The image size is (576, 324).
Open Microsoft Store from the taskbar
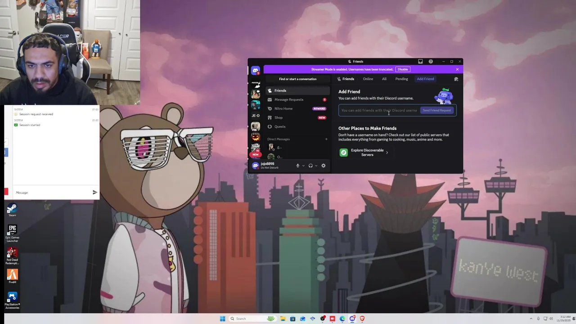click(x=293, y=319)
